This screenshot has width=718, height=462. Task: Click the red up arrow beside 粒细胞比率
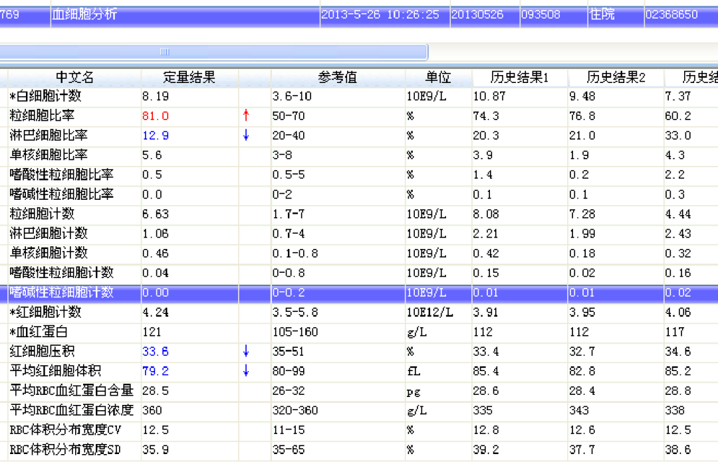(246, 116)
